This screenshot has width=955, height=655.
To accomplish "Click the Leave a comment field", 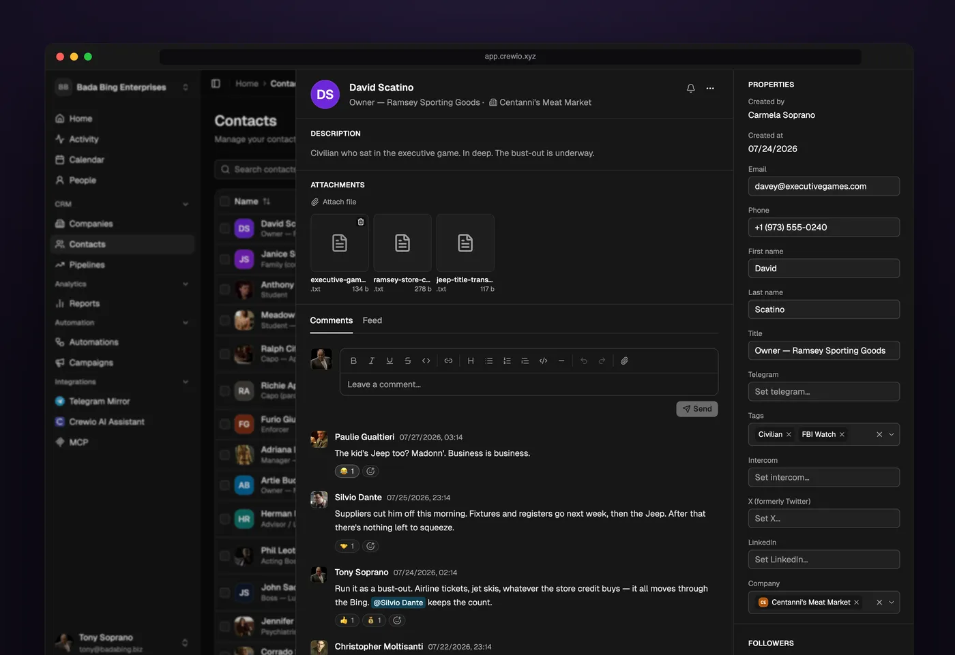I will 529,384.
